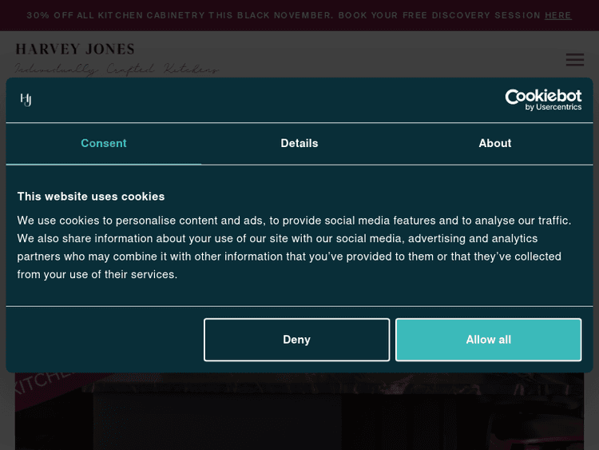Accept cookies with Allow all

tap(488, 340)
